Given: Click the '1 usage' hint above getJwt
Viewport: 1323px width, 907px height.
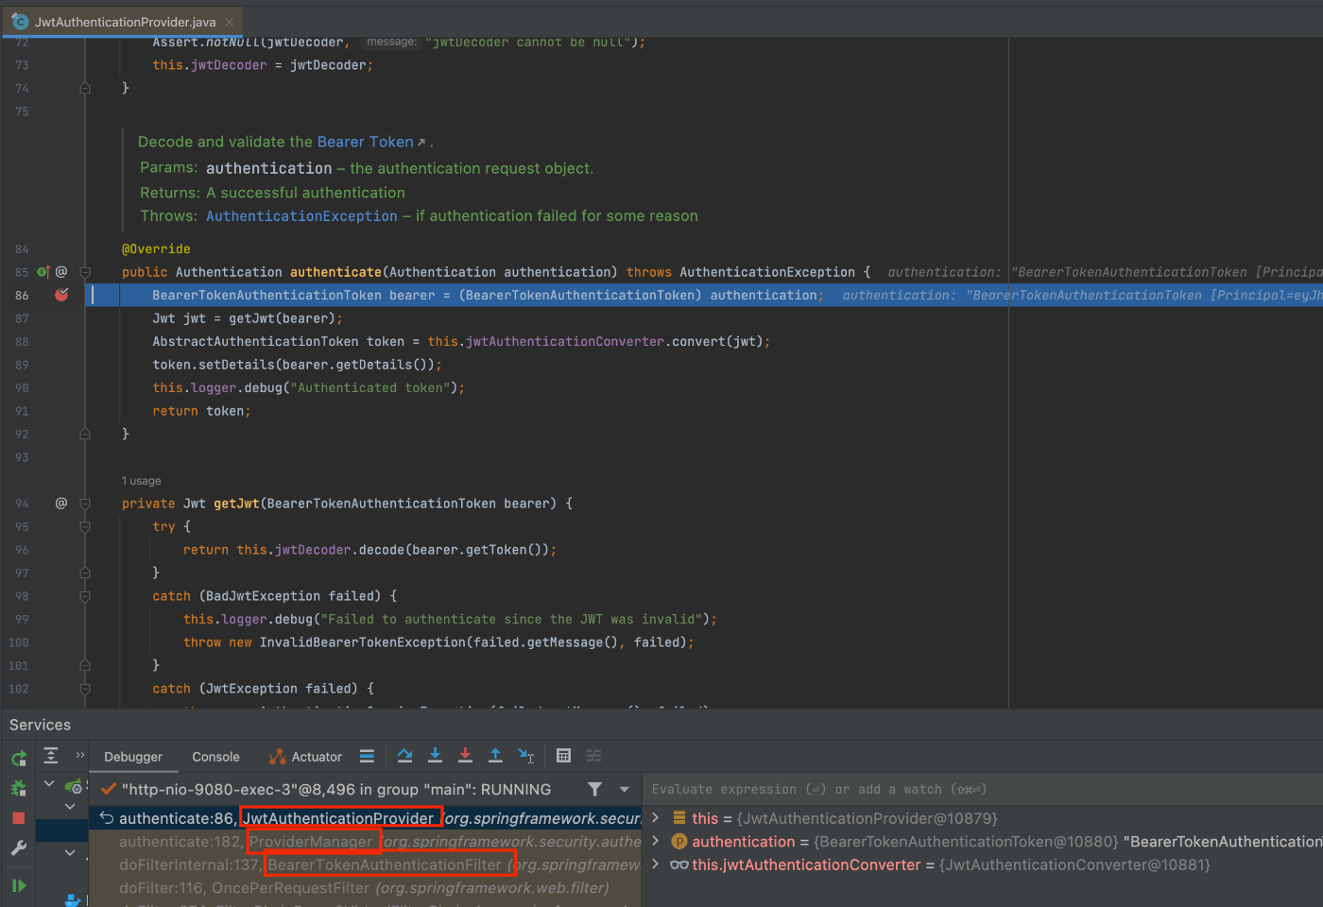Looking at the screenshot, I should pyautogui.click(x=141, y=481).
